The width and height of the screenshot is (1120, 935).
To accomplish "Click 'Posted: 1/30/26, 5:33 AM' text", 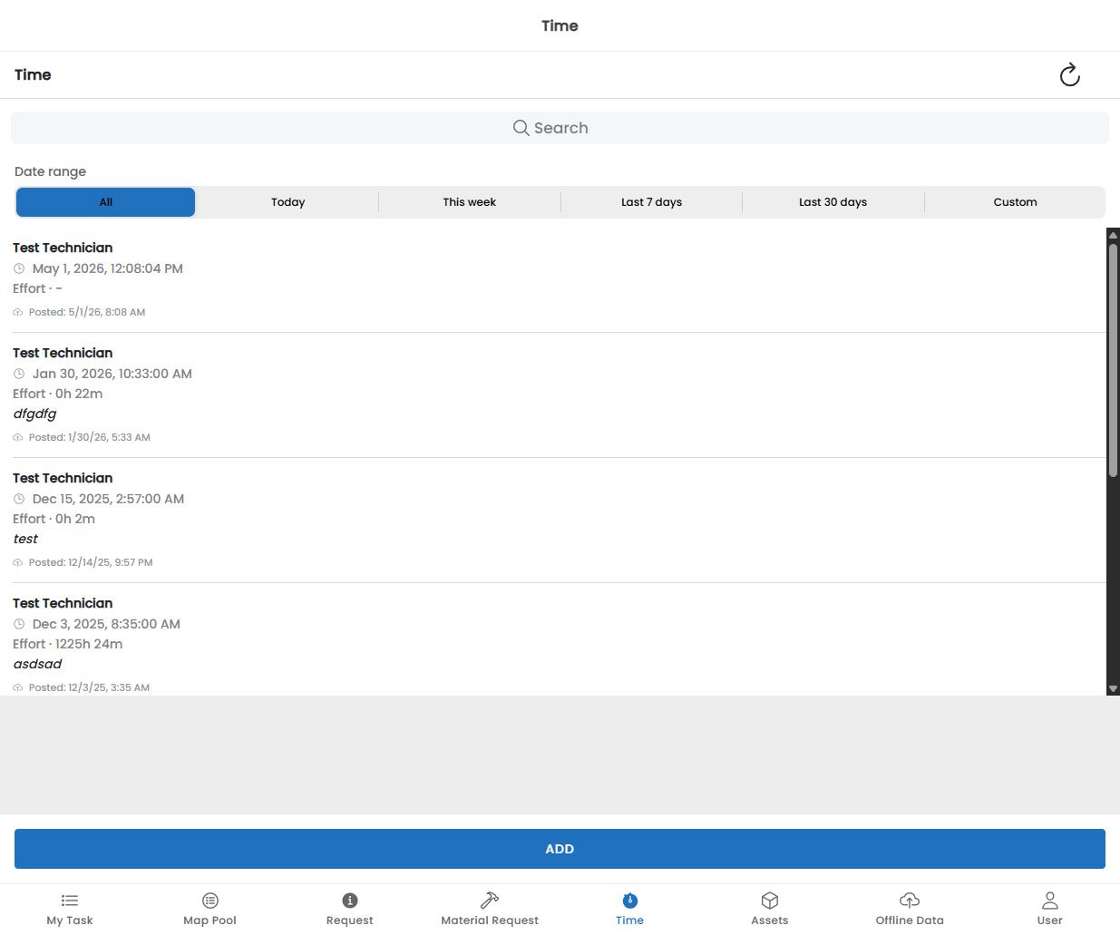I will pyautogui.click(x=90, y=437).
